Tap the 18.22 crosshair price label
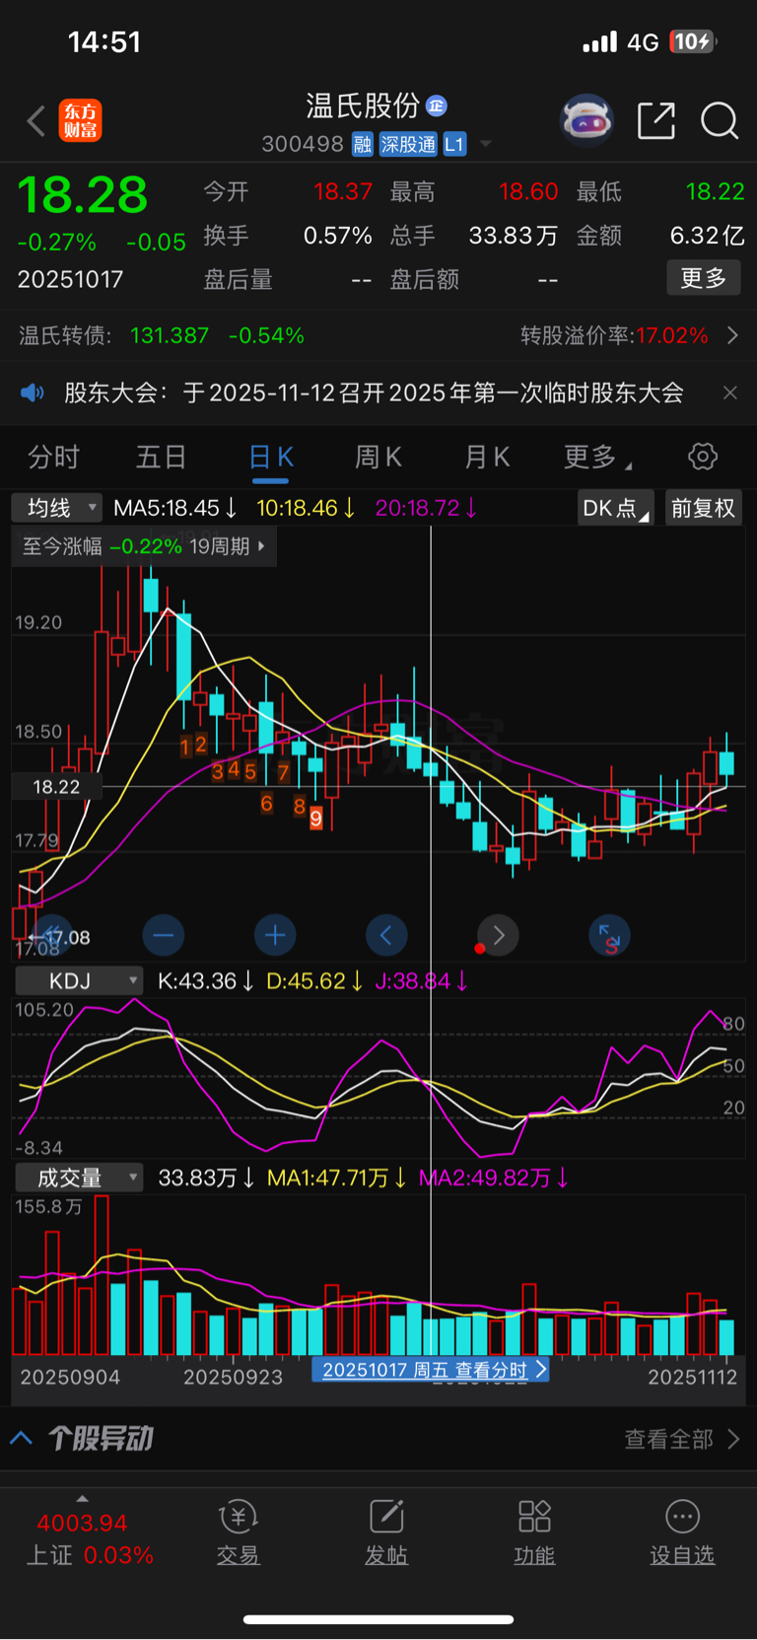The width and height of the screenshot is (757, 1640). click(x=56, y=786)
